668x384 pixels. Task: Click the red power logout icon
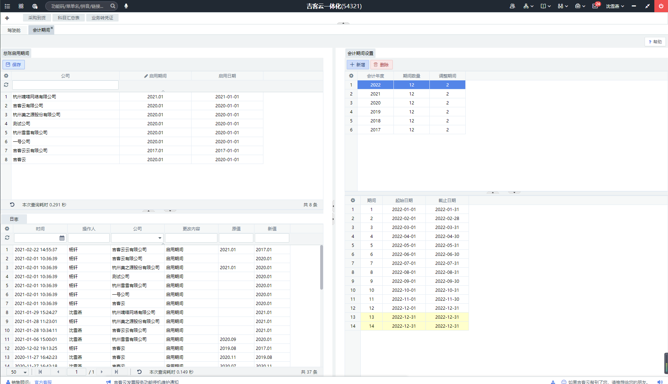click(661, 6)
